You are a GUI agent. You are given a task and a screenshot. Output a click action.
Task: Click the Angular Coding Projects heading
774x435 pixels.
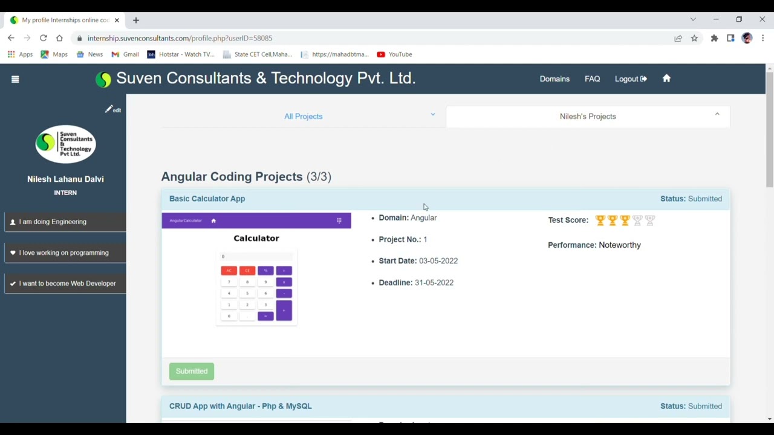coord(246,176)
